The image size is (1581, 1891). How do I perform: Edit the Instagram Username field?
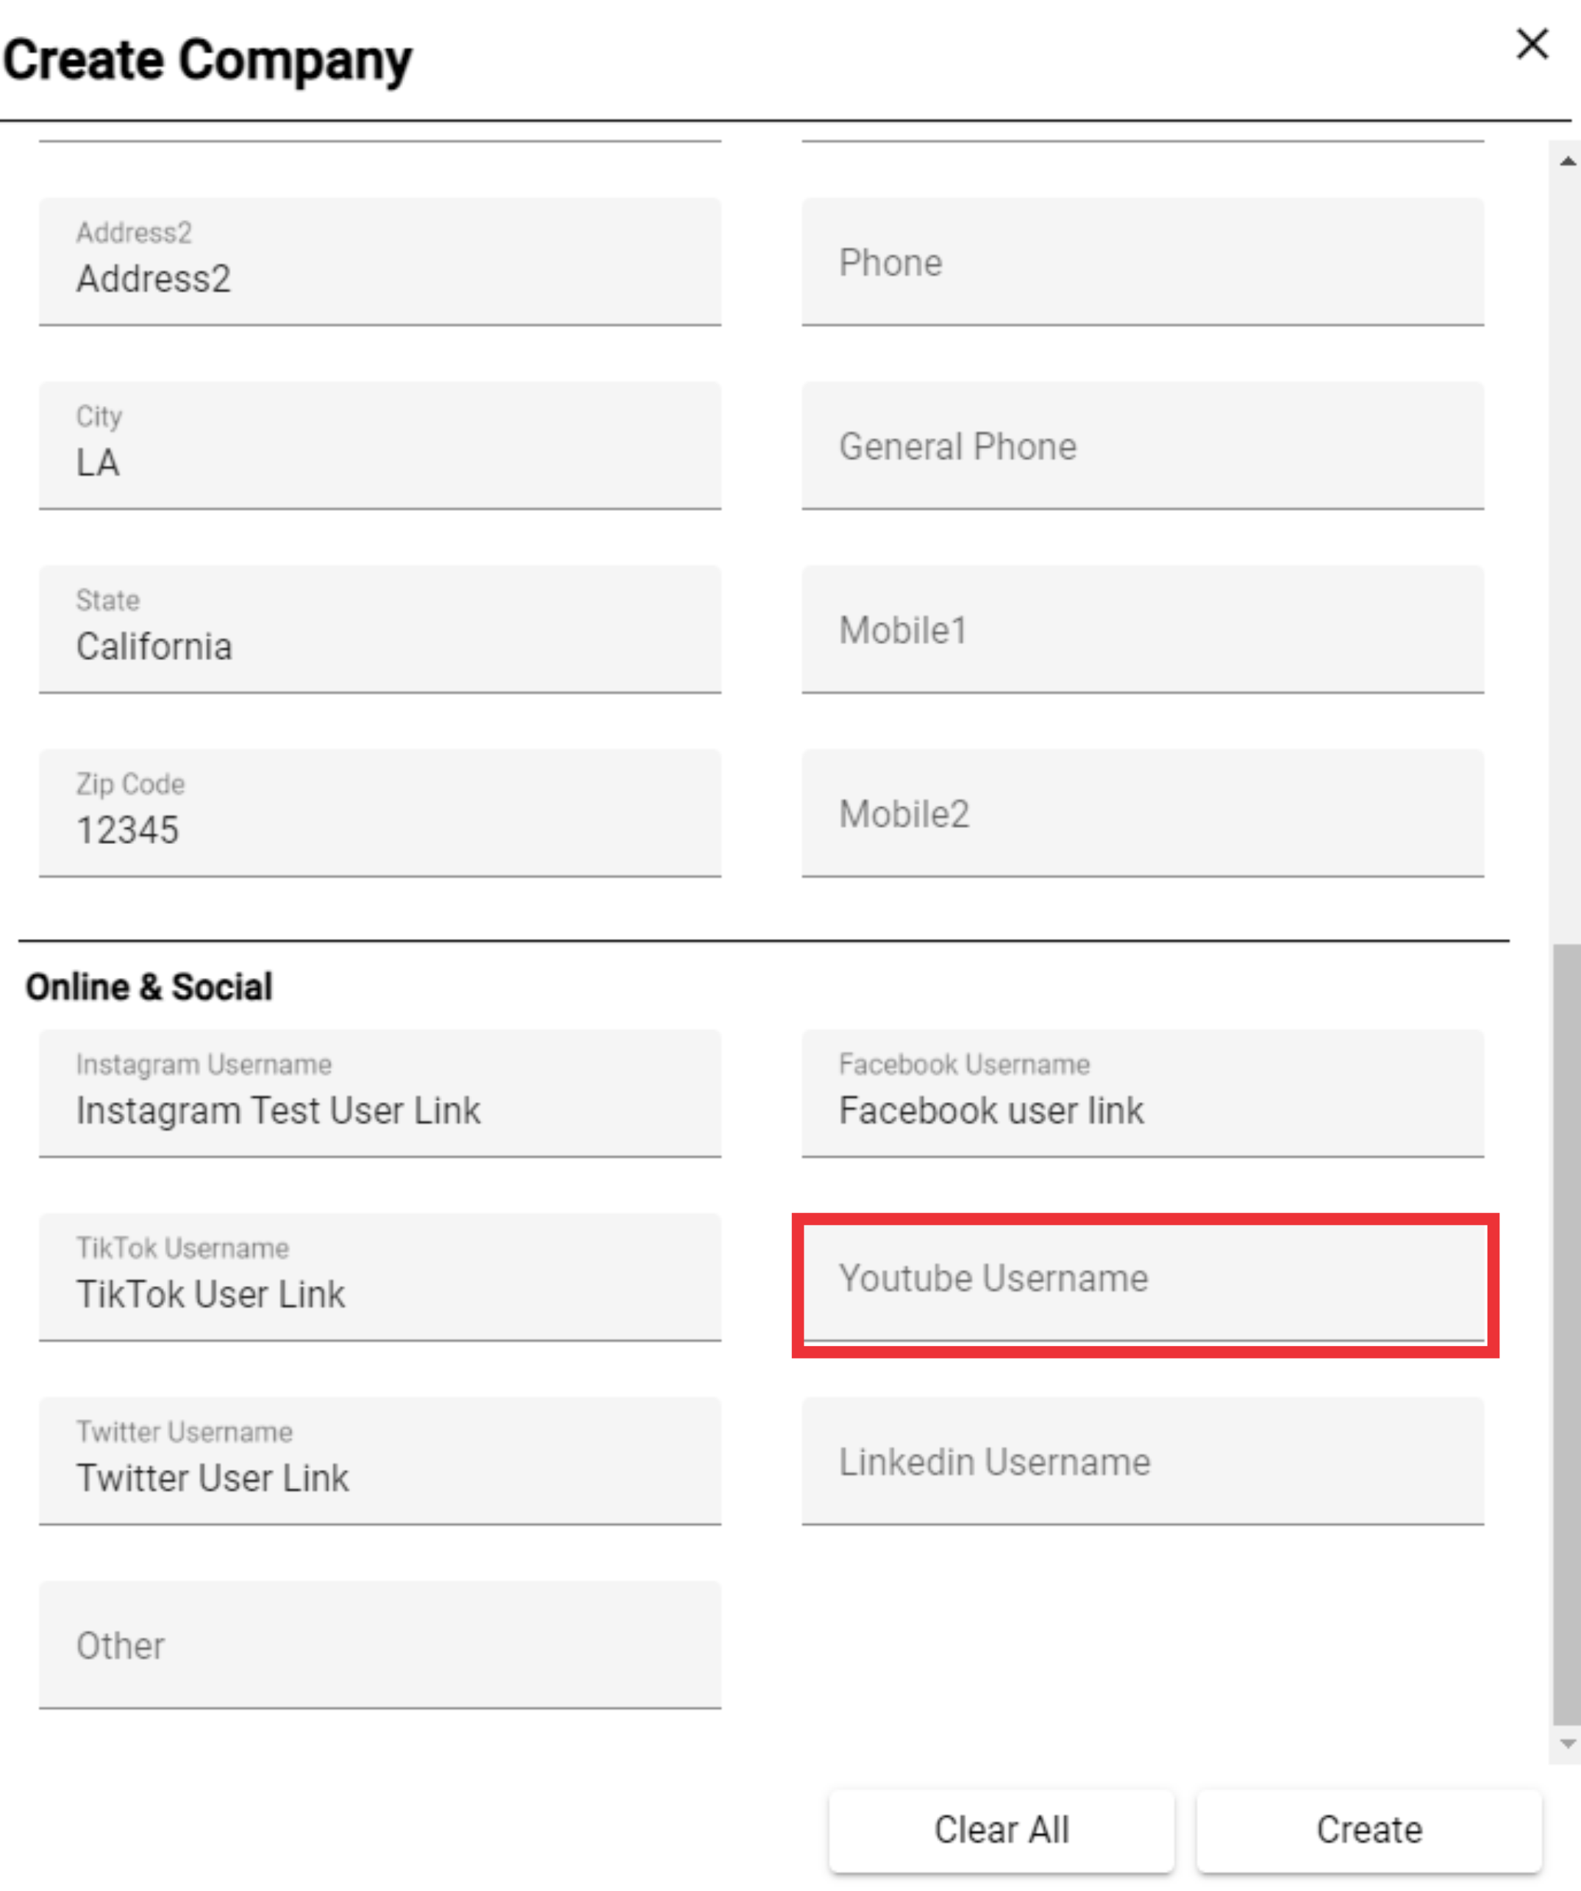[x=380, y=1094]
